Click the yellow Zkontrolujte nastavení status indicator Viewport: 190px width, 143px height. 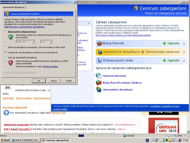[x=143, y=52]
